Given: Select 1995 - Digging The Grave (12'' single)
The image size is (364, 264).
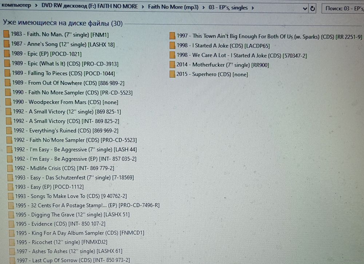Looking at the screenshot, I should 72,215.
